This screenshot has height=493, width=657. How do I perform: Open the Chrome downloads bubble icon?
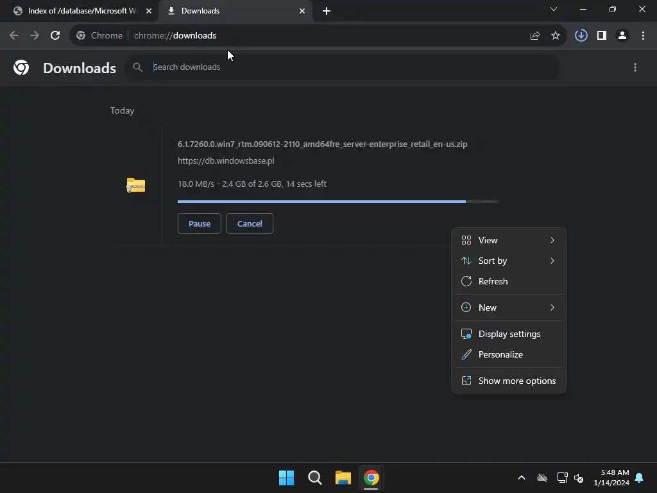pyautogui.click(x=581, y=36)
